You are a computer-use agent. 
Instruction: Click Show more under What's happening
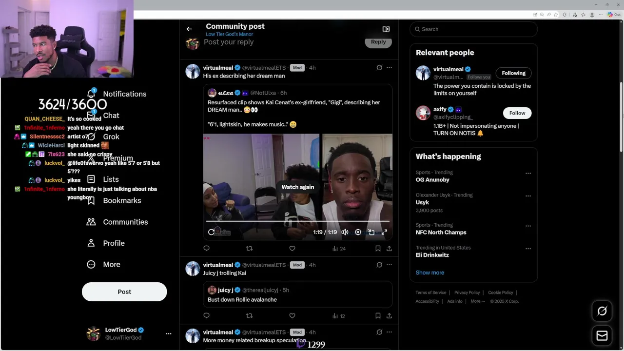(x=430, y=273)
